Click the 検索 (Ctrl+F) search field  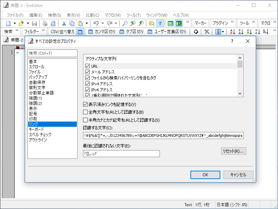click(x=52, y=53)
